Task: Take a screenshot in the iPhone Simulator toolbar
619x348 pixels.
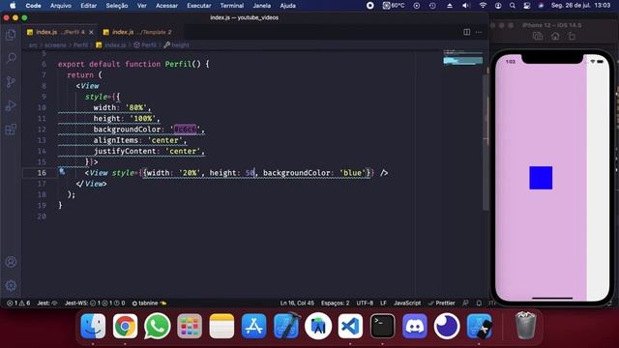Action: [x=538, y=37]
